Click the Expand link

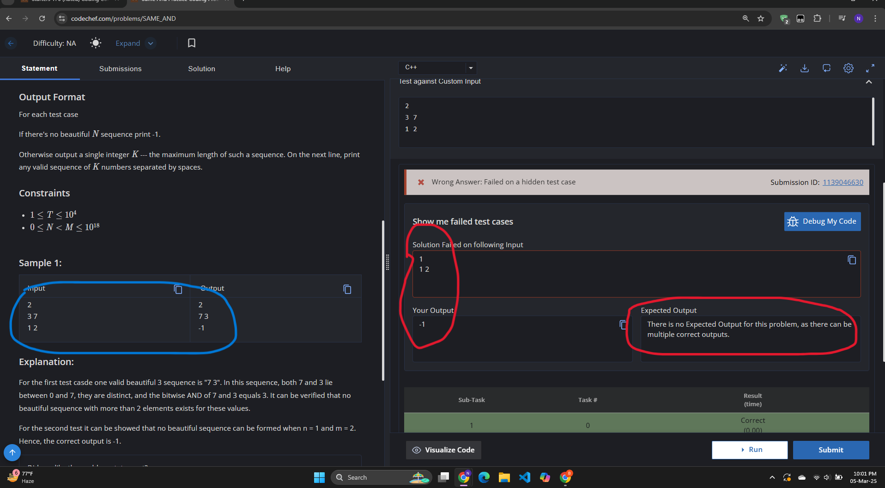pyautogui.click(x=127, y=43)
